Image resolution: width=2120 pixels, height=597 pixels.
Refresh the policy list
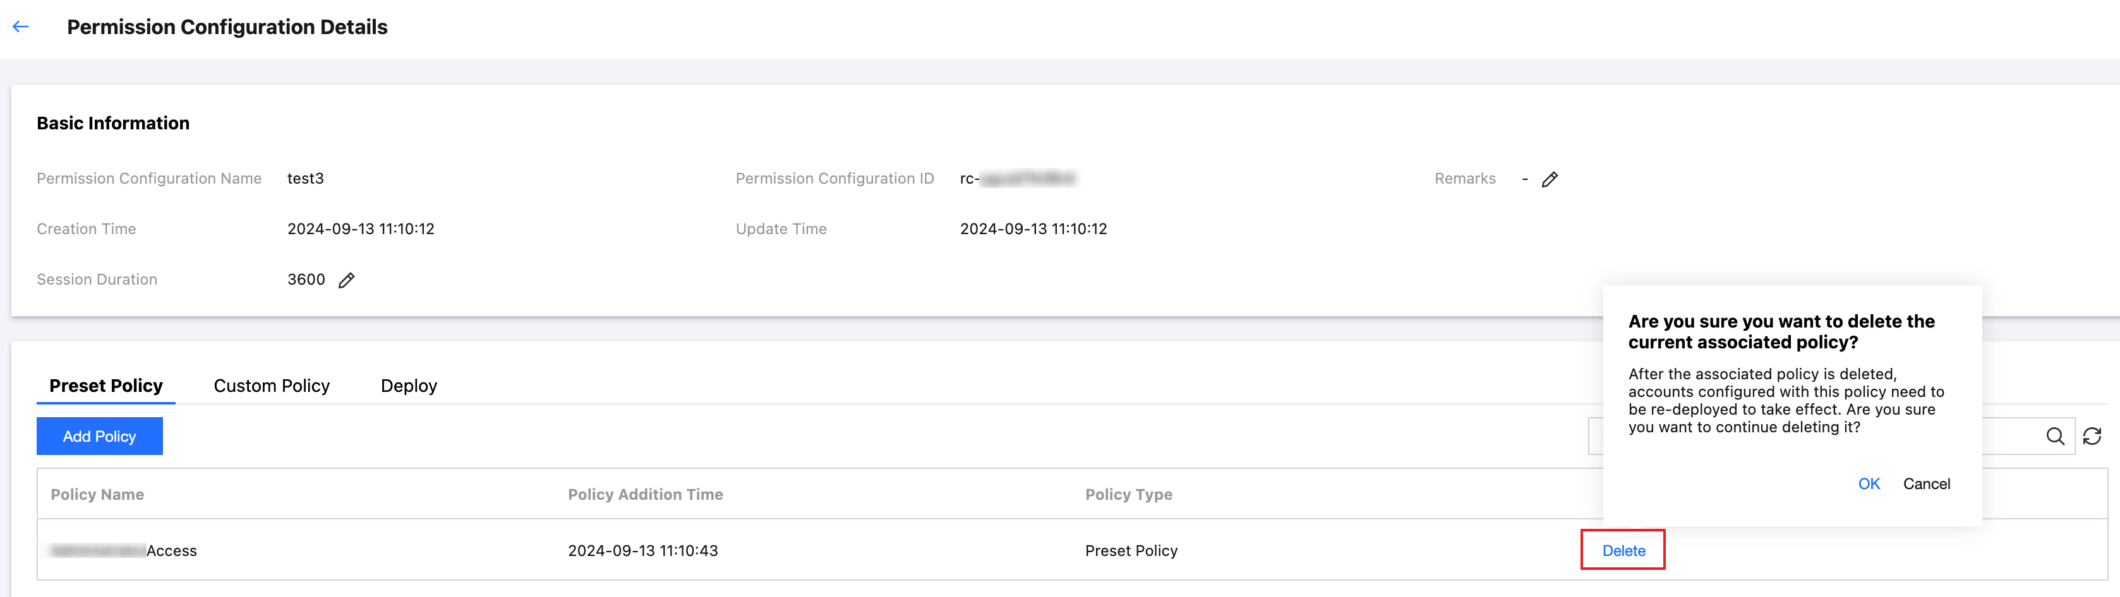tap(2092, 437)
